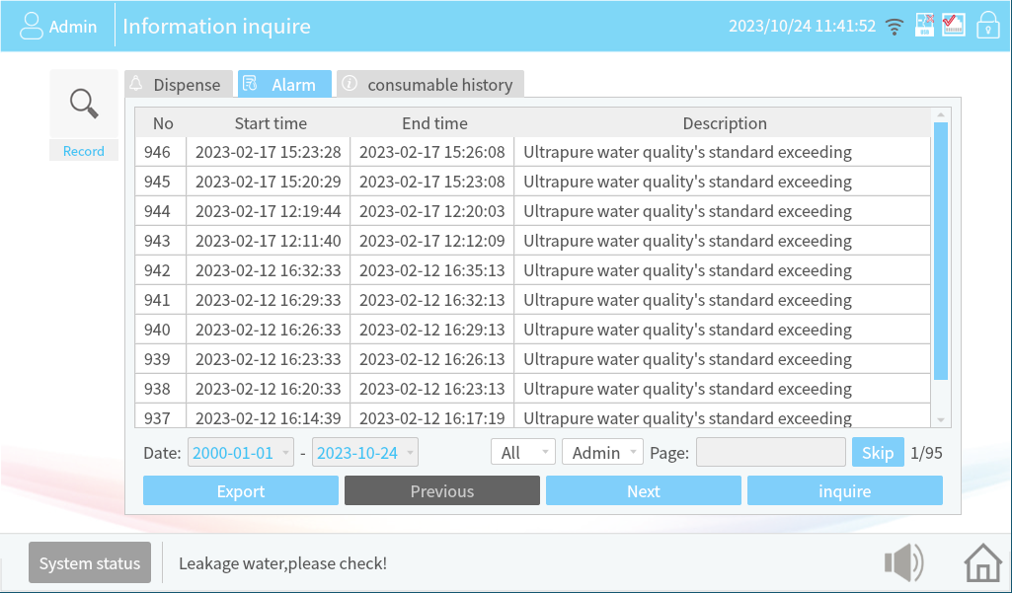Go to the home screen icon
The width and height of the screenshot is (1012, 593).
982,562
